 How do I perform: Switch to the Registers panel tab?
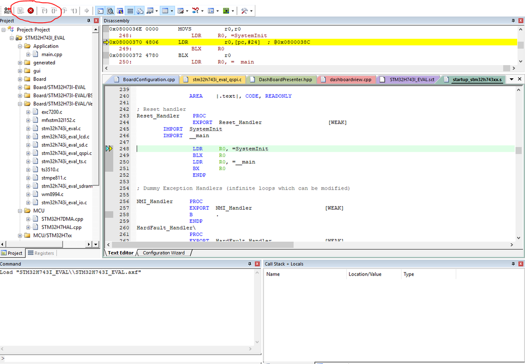(x=41, y=253)
